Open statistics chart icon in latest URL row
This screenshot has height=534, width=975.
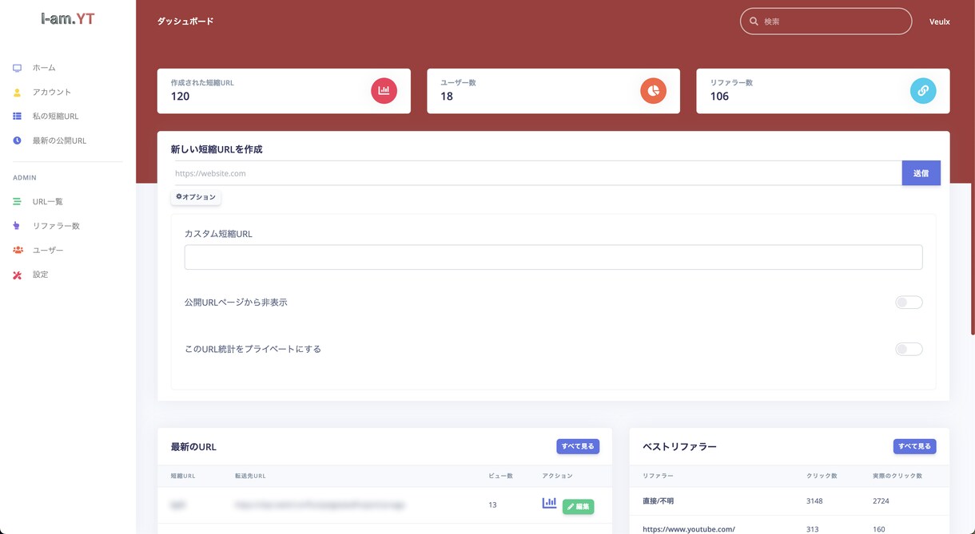549,504
